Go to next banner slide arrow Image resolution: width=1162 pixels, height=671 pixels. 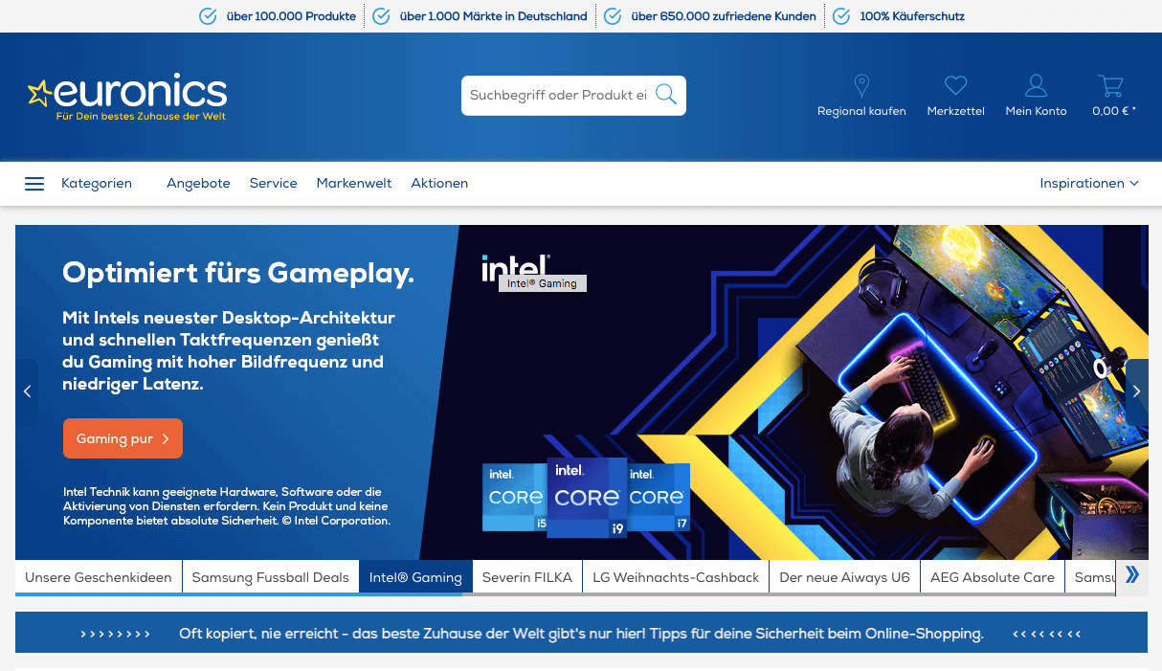point(1136,391)
